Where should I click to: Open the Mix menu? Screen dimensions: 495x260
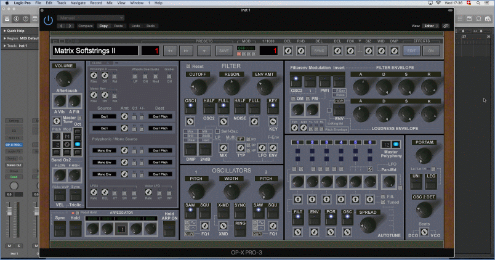click(x=110, y=3)
